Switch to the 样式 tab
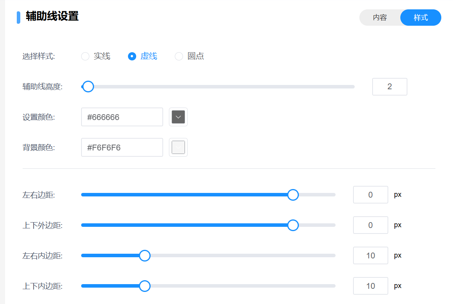Image resolution: width=453 pixels, height=304 pixels. click(x=421, y=18)
